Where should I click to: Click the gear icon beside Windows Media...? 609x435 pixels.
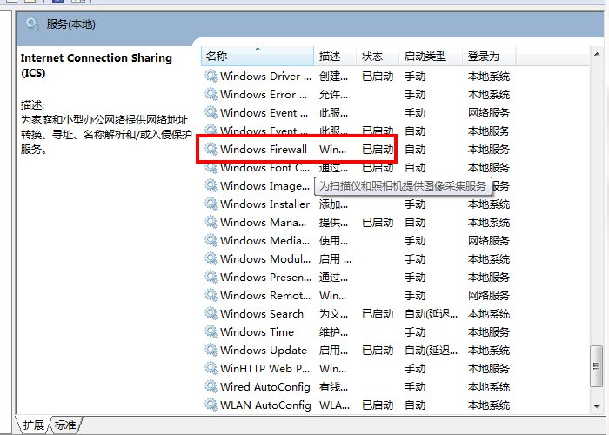tap(211, 240)
